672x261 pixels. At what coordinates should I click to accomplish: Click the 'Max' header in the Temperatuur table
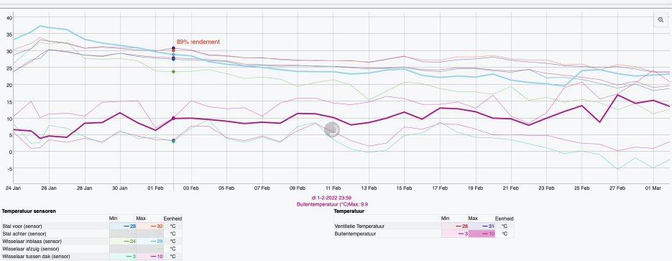point(473,218)
